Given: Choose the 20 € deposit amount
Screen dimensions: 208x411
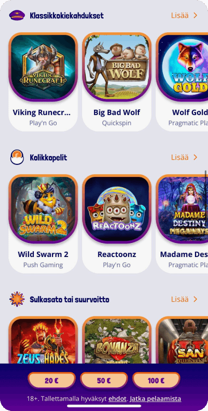Looking at the screenshot, I should coord(51,381).
